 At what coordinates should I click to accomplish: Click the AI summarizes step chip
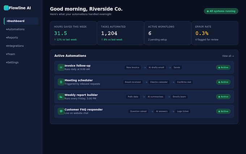point(155,97)
